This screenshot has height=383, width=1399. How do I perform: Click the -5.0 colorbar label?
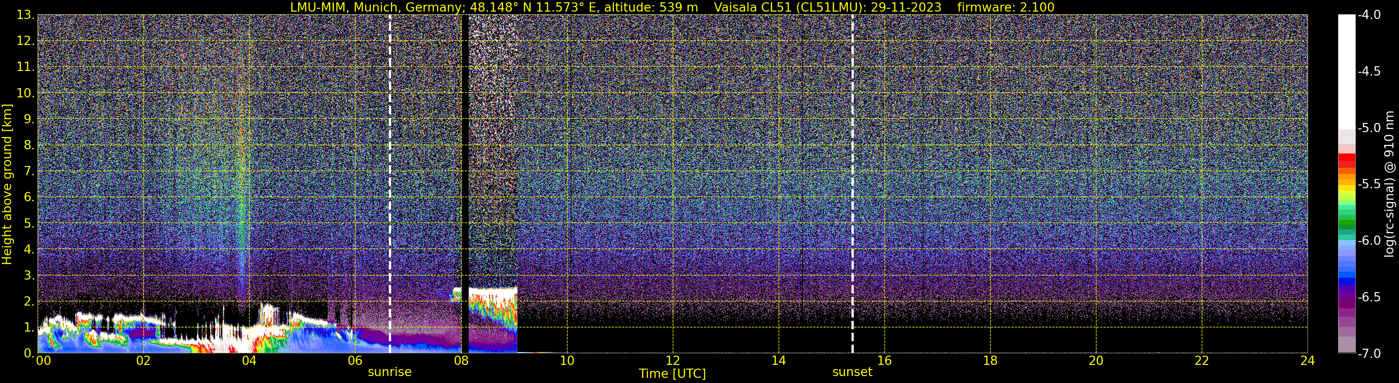coord(1368,128)
